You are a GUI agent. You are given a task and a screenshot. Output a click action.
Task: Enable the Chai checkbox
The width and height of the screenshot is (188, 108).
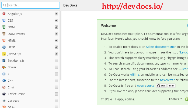[x=56, y=87]
